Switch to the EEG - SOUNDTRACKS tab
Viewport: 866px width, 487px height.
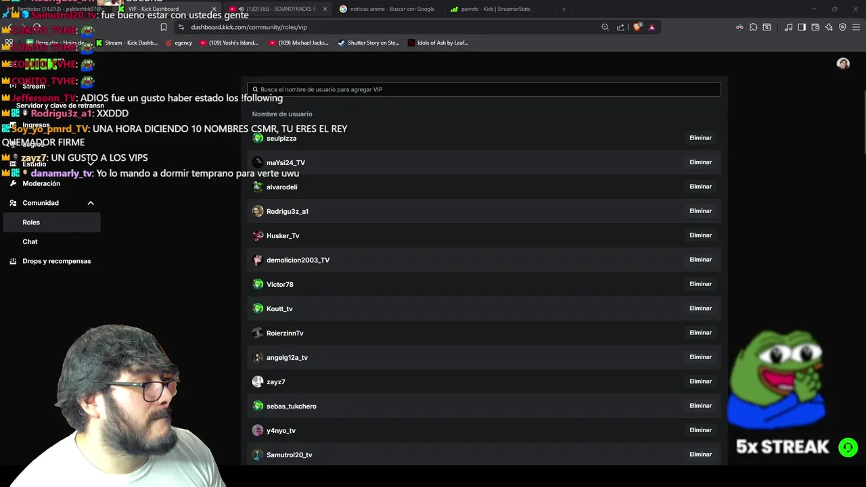pos(278,9)
